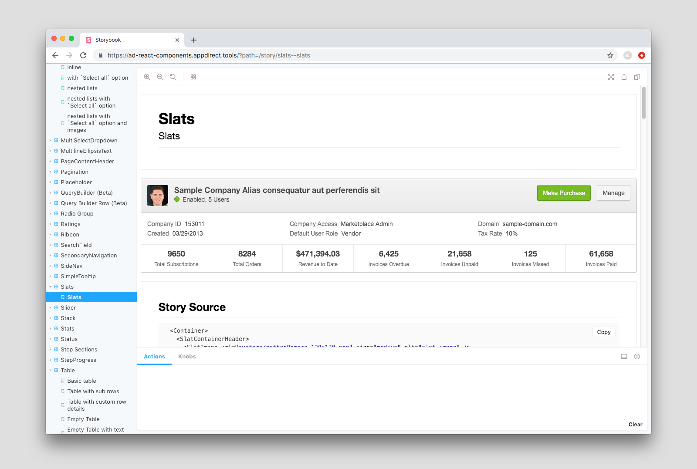Click the browser forward arrow
697x469 pixels.
pos(69,55)
